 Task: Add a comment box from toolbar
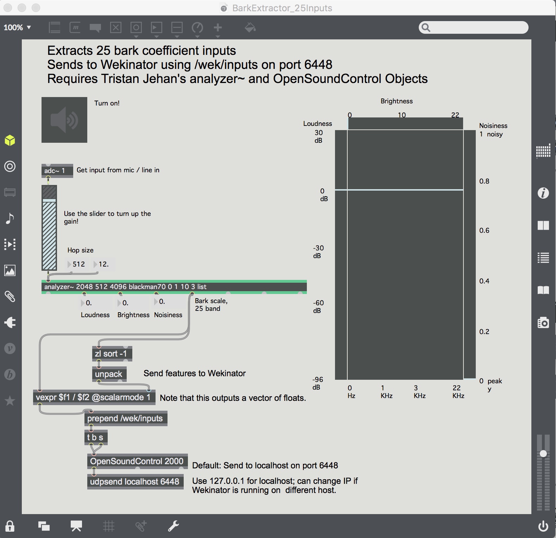pos(95,28)
